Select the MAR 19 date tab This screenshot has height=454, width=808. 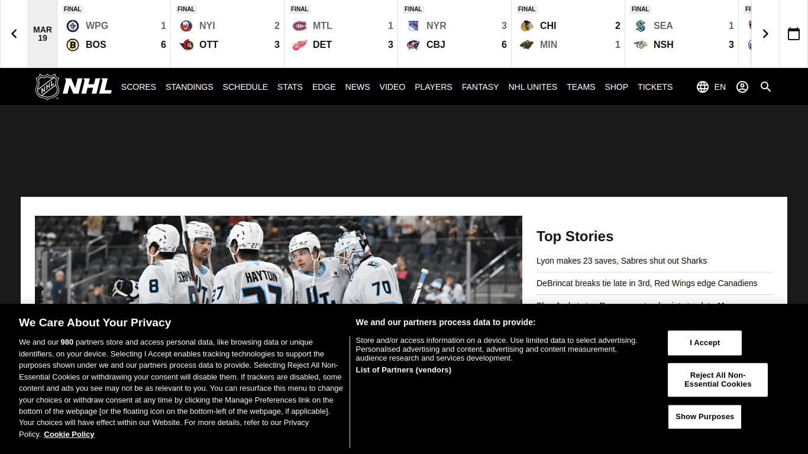pyautogui.click(x=43, y=34)
